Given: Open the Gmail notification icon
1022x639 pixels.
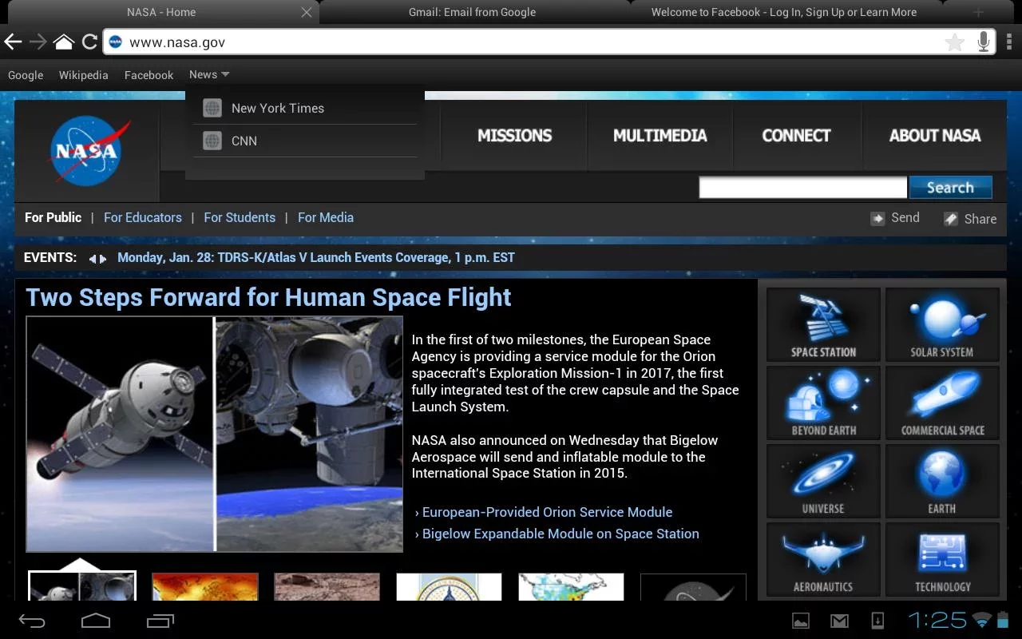Looking at the screenshot, I should click(839, 621).
